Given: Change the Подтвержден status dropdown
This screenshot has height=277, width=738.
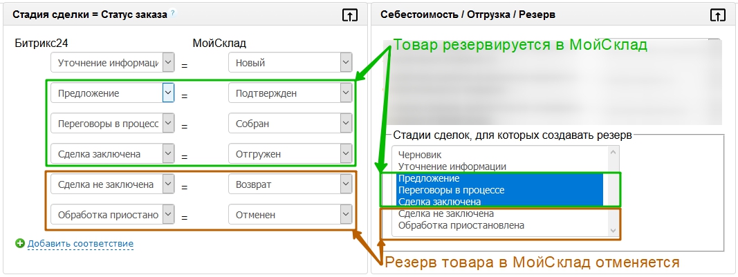Looking at the screenshot, I should [290, 93].
